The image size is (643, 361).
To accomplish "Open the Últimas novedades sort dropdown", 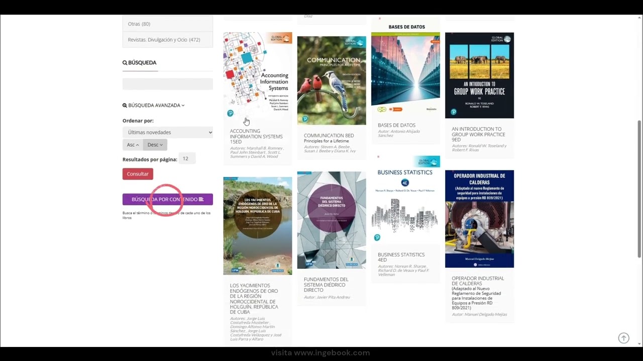I will coord(168,132).
